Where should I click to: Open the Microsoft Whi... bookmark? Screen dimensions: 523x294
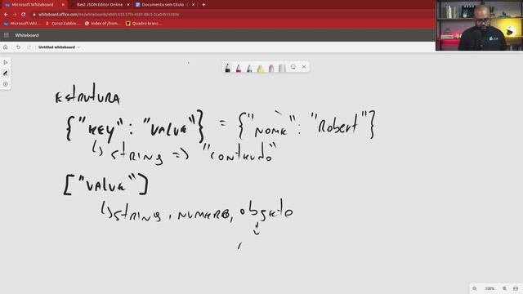[22, 24]
